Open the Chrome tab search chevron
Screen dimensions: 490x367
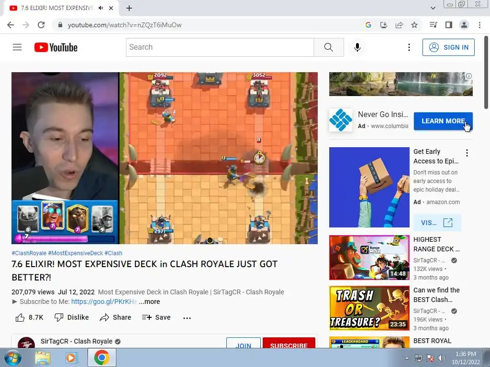coord(433,8)
